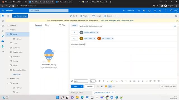Switch to the Focused tab

tap(39, 25)
